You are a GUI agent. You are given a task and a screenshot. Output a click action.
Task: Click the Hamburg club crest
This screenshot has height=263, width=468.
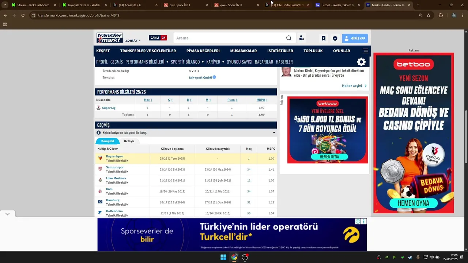(100, 202)
